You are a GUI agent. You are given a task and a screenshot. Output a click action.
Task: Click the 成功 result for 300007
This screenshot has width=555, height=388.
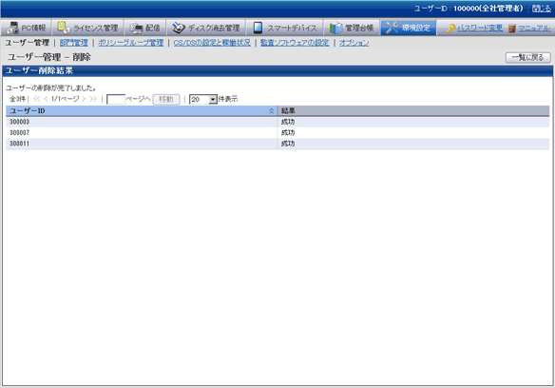pos(288,133)
